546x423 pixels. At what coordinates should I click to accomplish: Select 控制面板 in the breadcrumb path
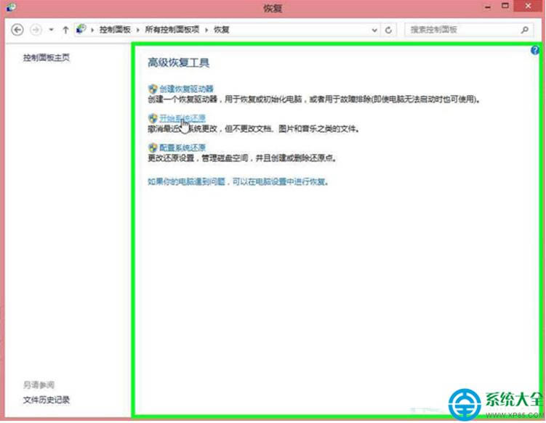(x=115, y=30)
